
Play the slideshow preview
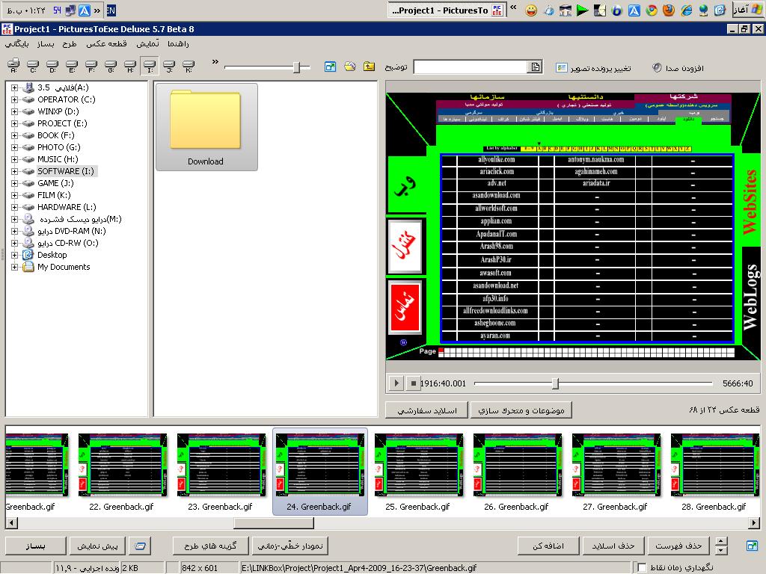click(x=396, y=383)
